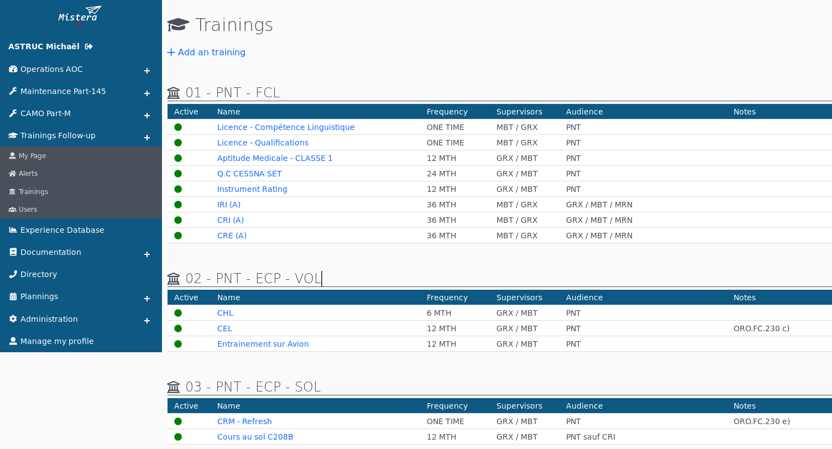Open the Cours au sol C208B link
The width and height of the screenshot is (832, 449).
(255, 437)
